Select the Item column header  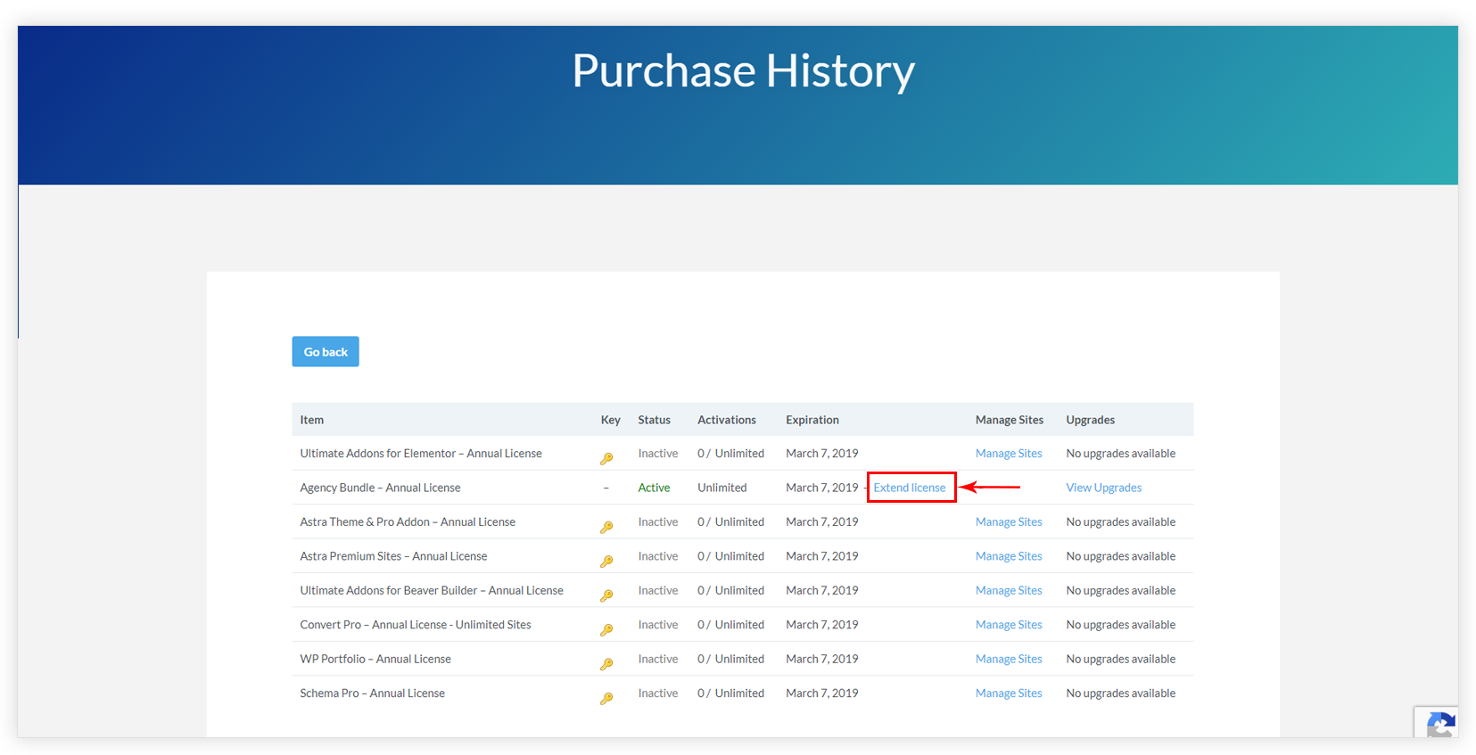click(311, 420)
